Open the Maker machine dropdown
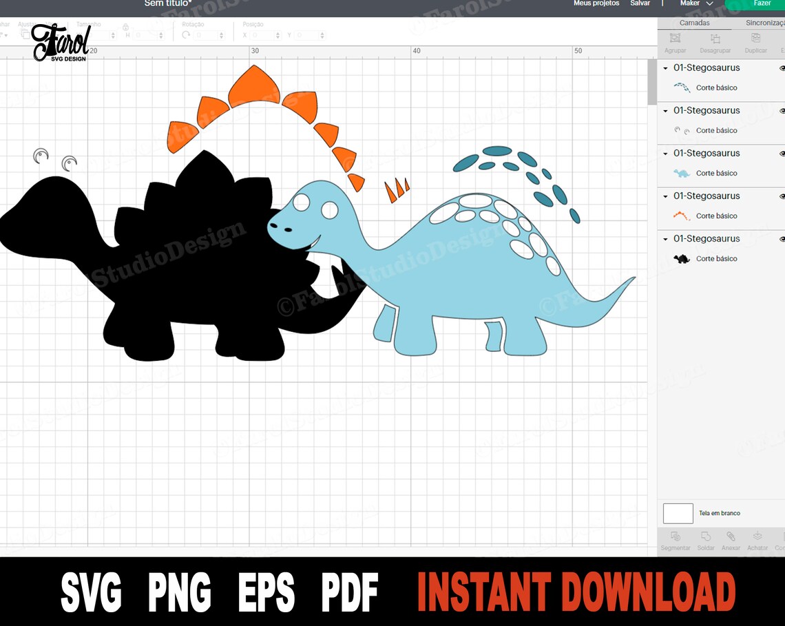Screen dimensions: 785x626 [695, 3]
